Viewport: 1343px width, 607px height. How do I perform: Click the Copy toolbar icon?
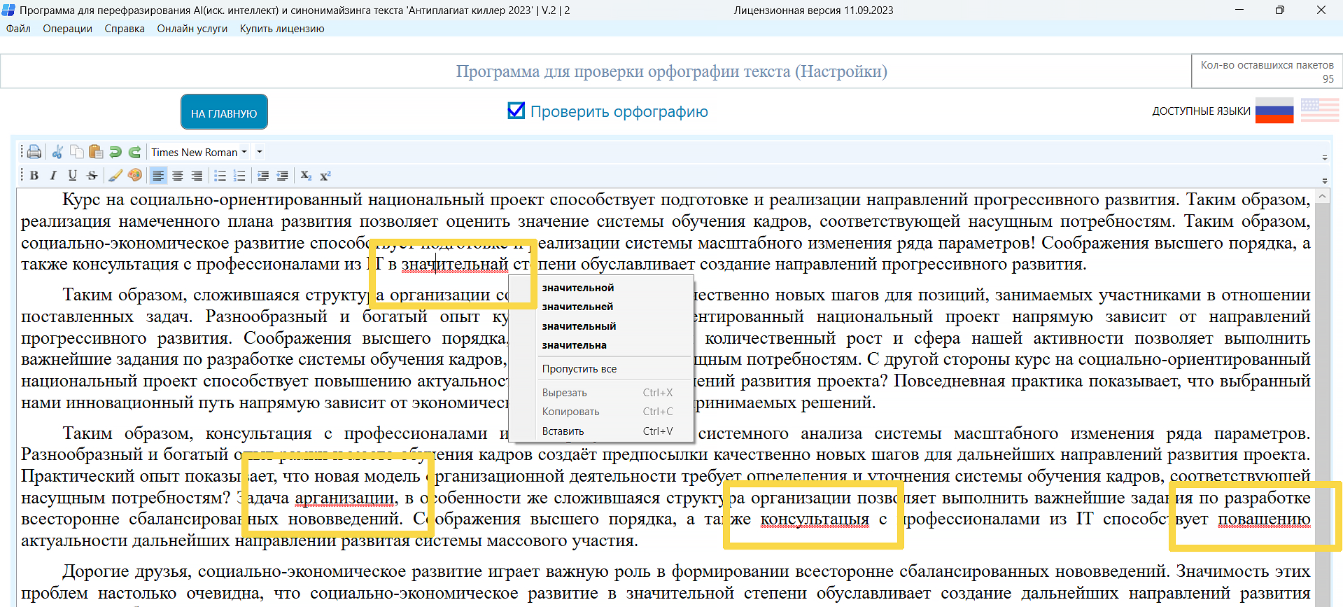pyautogui.click(x=77, y=152)
